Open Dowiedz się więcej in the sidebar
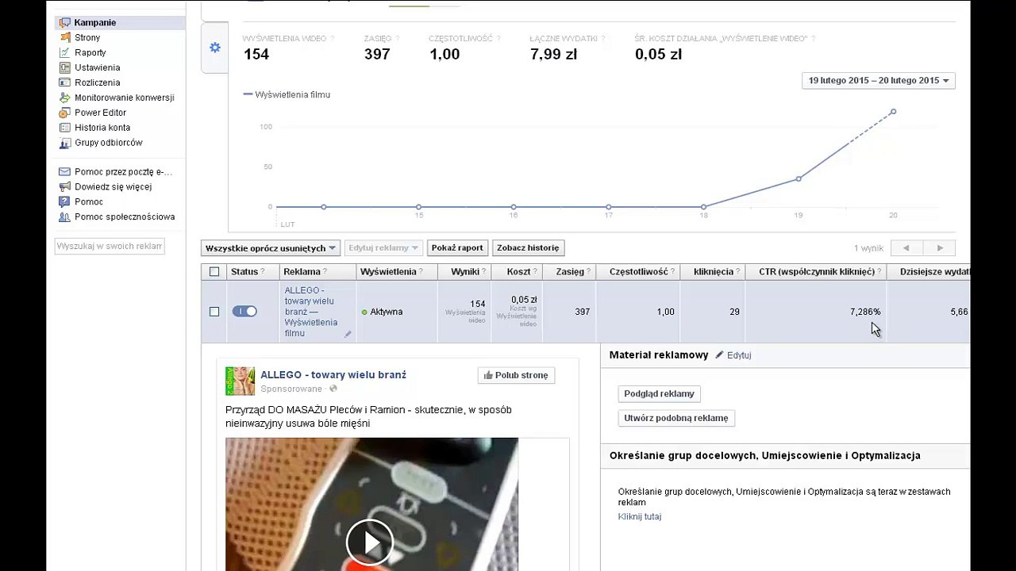The width and height of the screenshot is (1016, 571). coord(113,187)
